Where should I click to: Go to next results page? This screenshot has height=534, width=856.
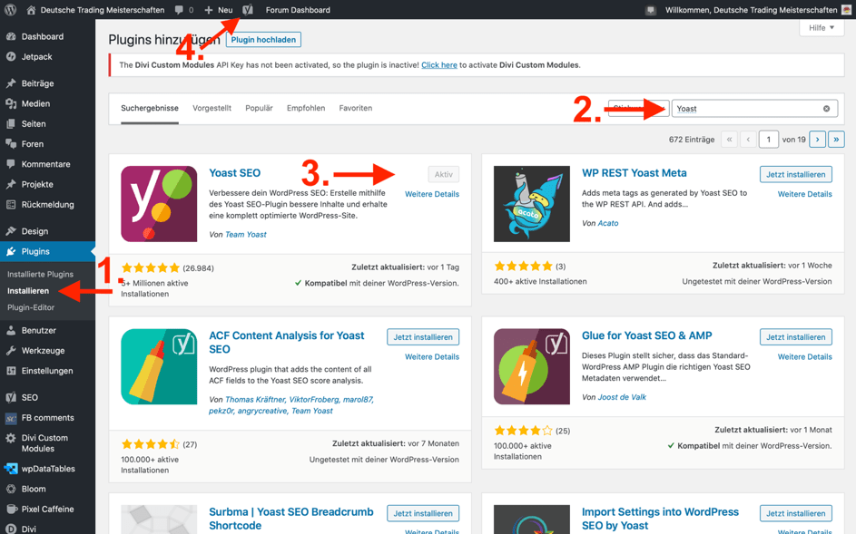coord(817,140)
